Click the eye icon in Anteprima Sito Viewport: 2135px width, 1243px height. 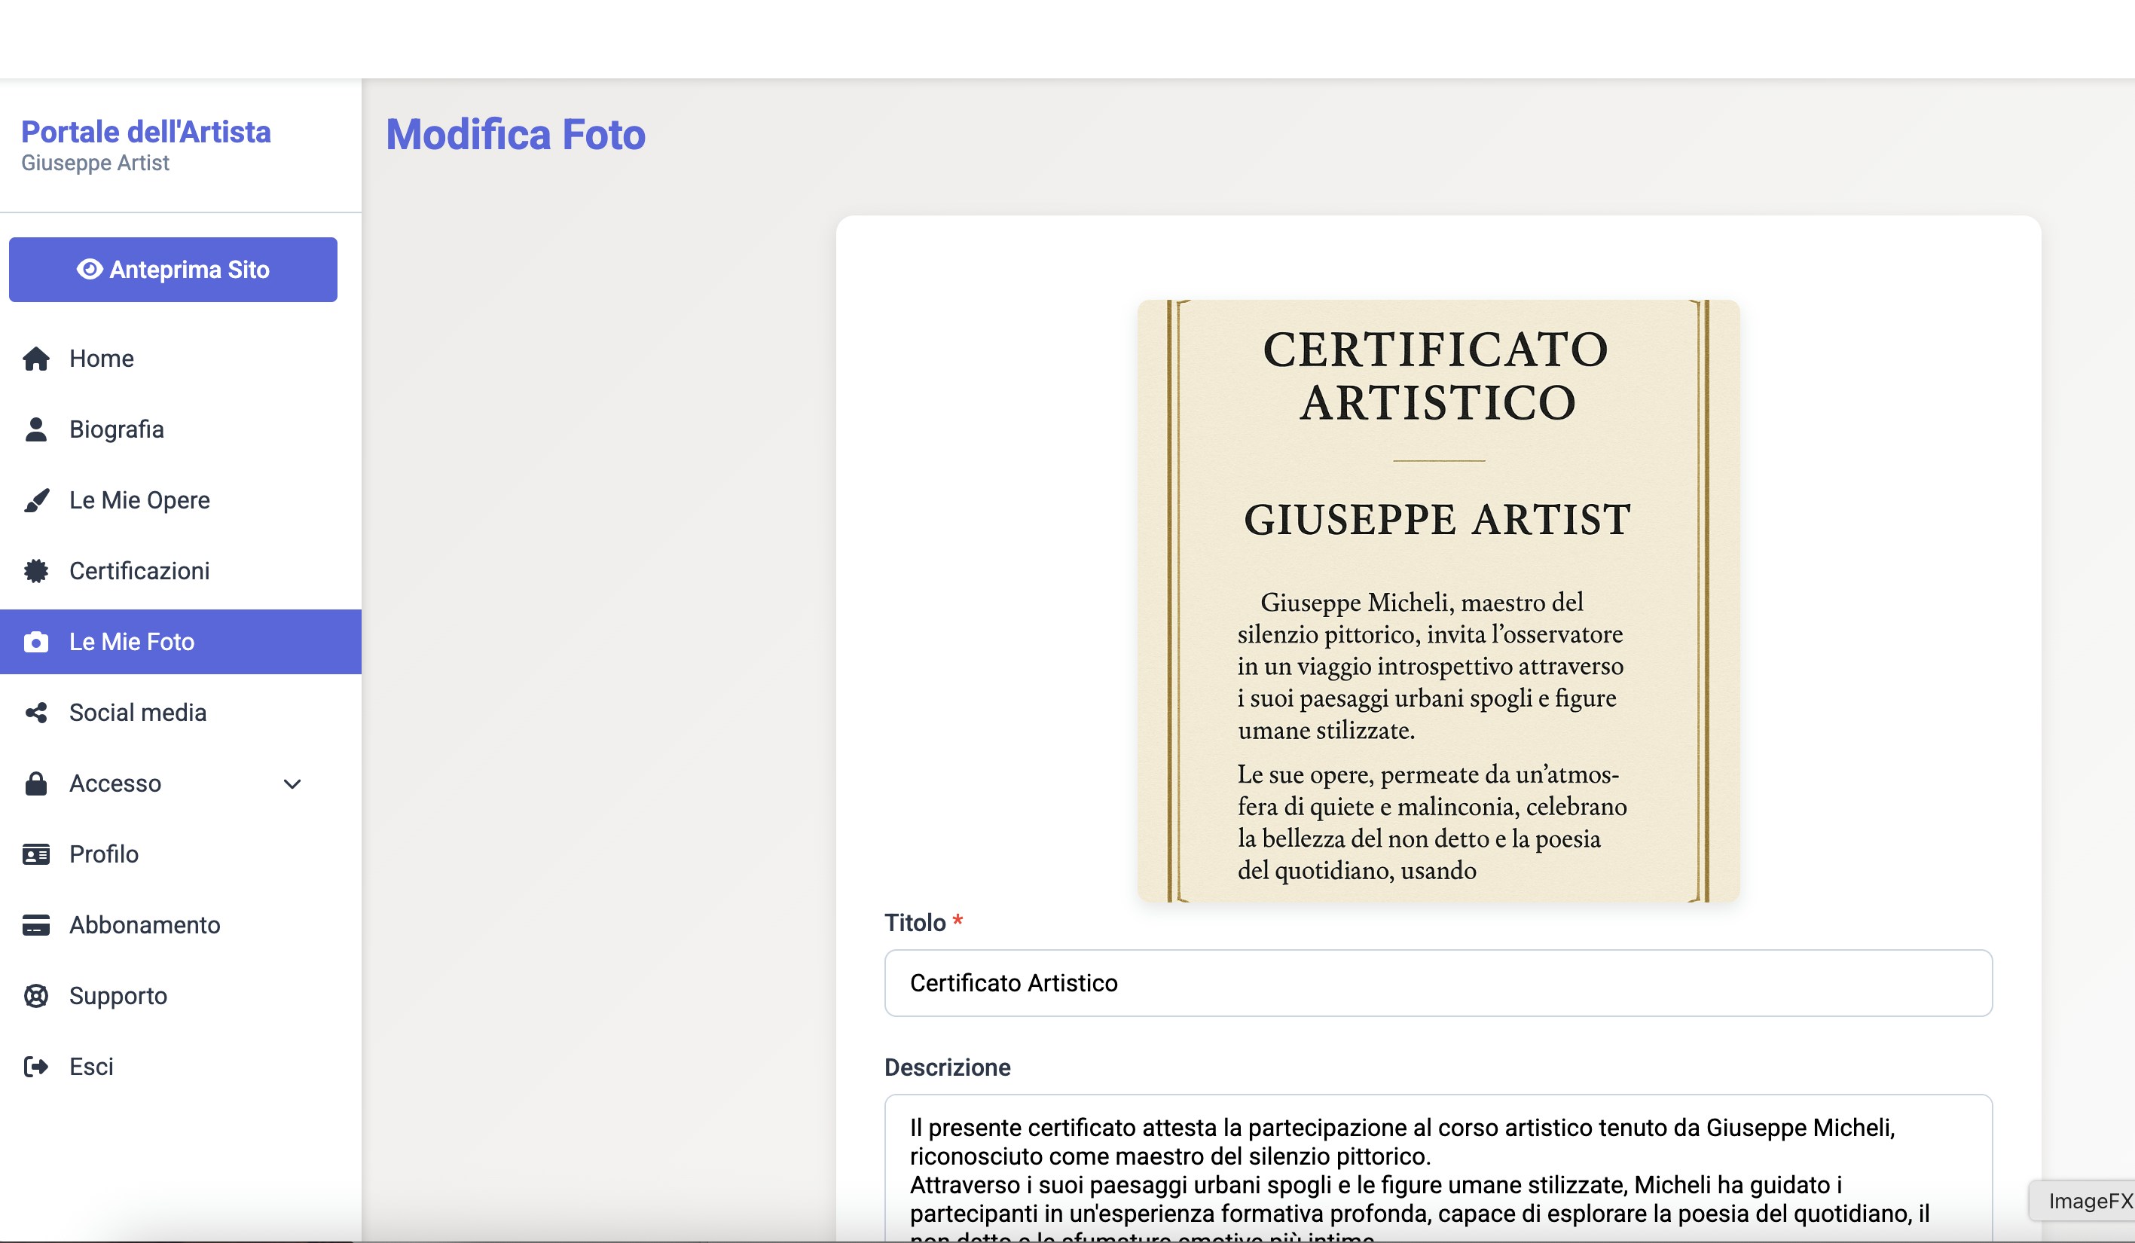click(90, 270)
